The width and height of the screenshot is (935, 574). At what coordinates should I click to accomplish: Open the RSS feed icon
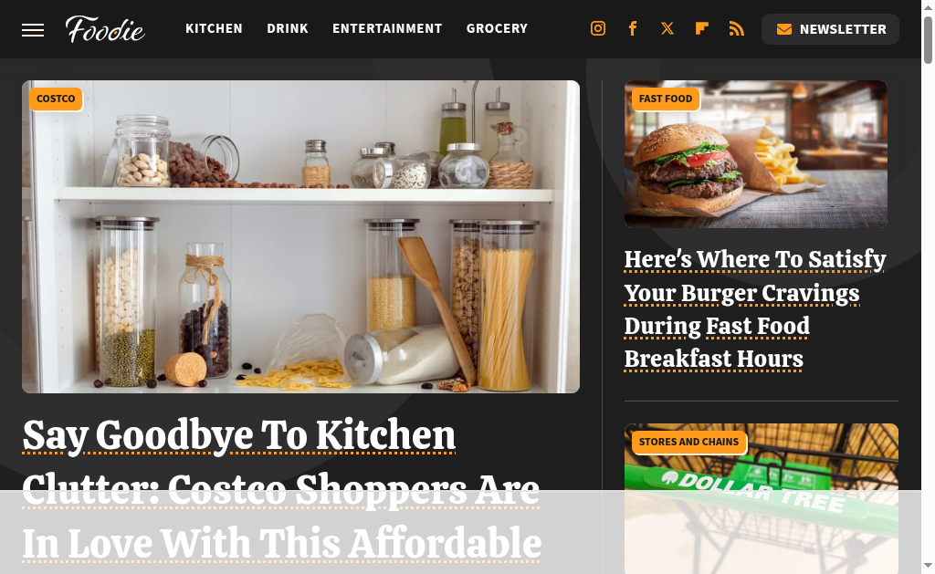tap(737, 28)
